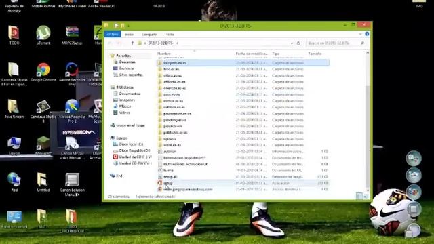
Task: Open Explorer help question mark icon
Action: pos(367,34)
